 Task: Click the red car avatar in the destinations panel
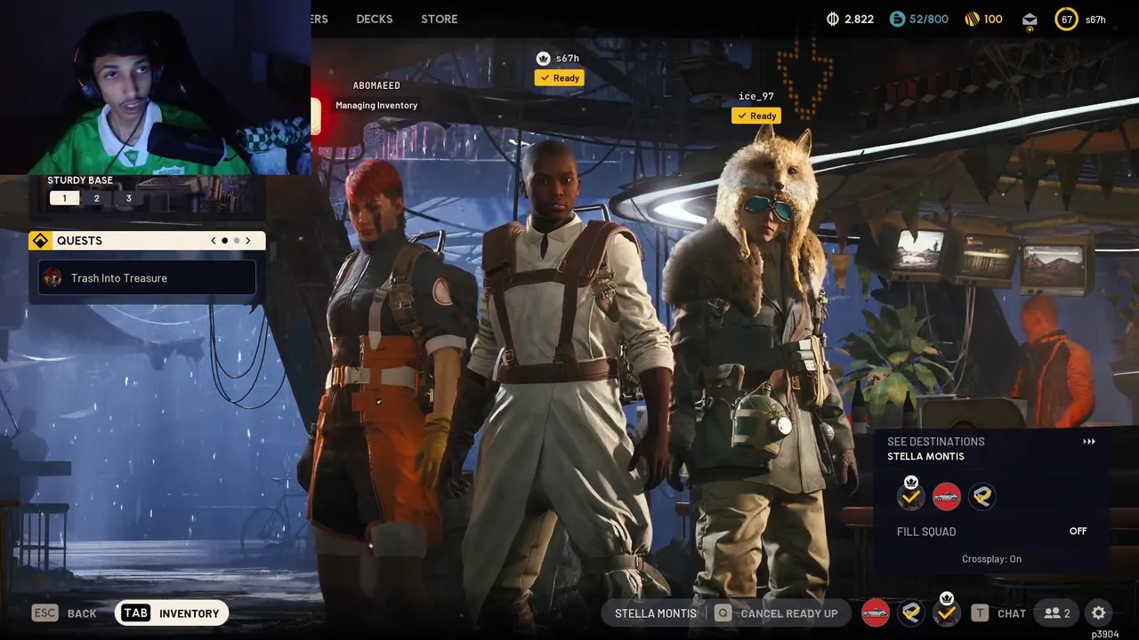946,496
